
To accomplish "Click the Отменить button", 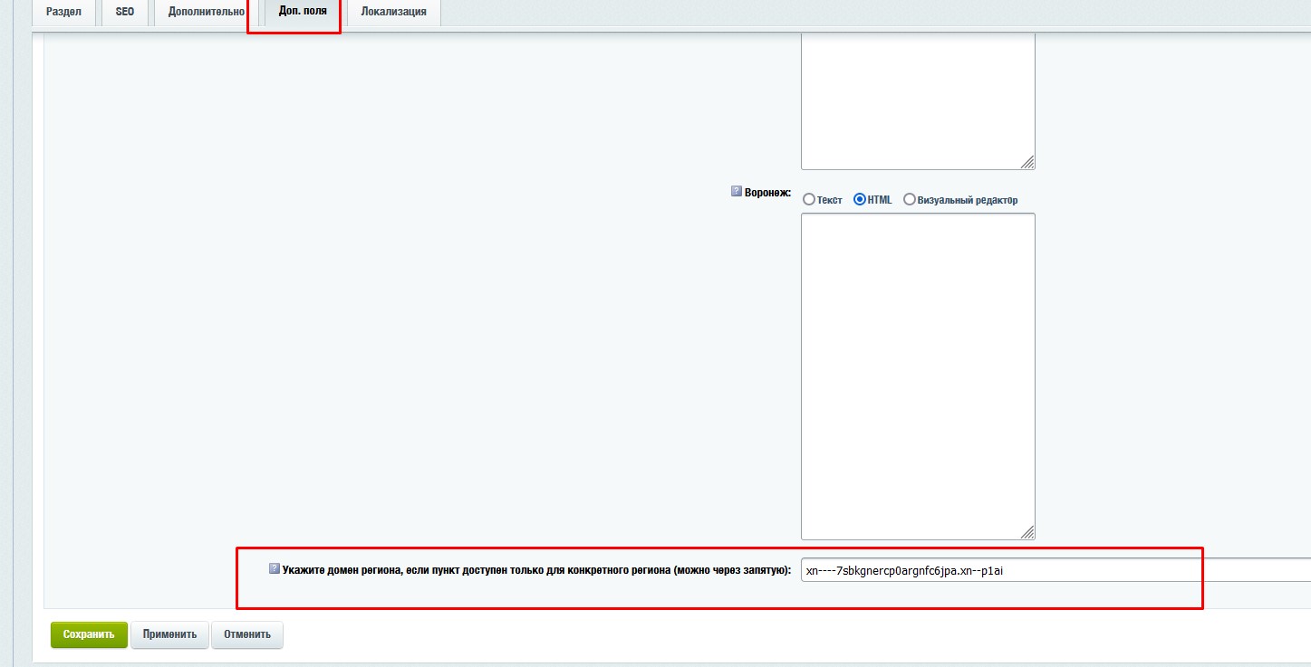I will point(247,634).
